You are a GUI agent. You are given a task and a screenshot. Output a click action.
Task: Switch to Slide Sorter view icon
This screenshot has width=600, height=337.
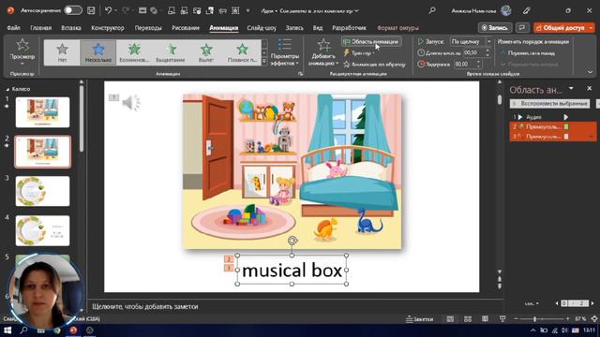tap(468, 319)
